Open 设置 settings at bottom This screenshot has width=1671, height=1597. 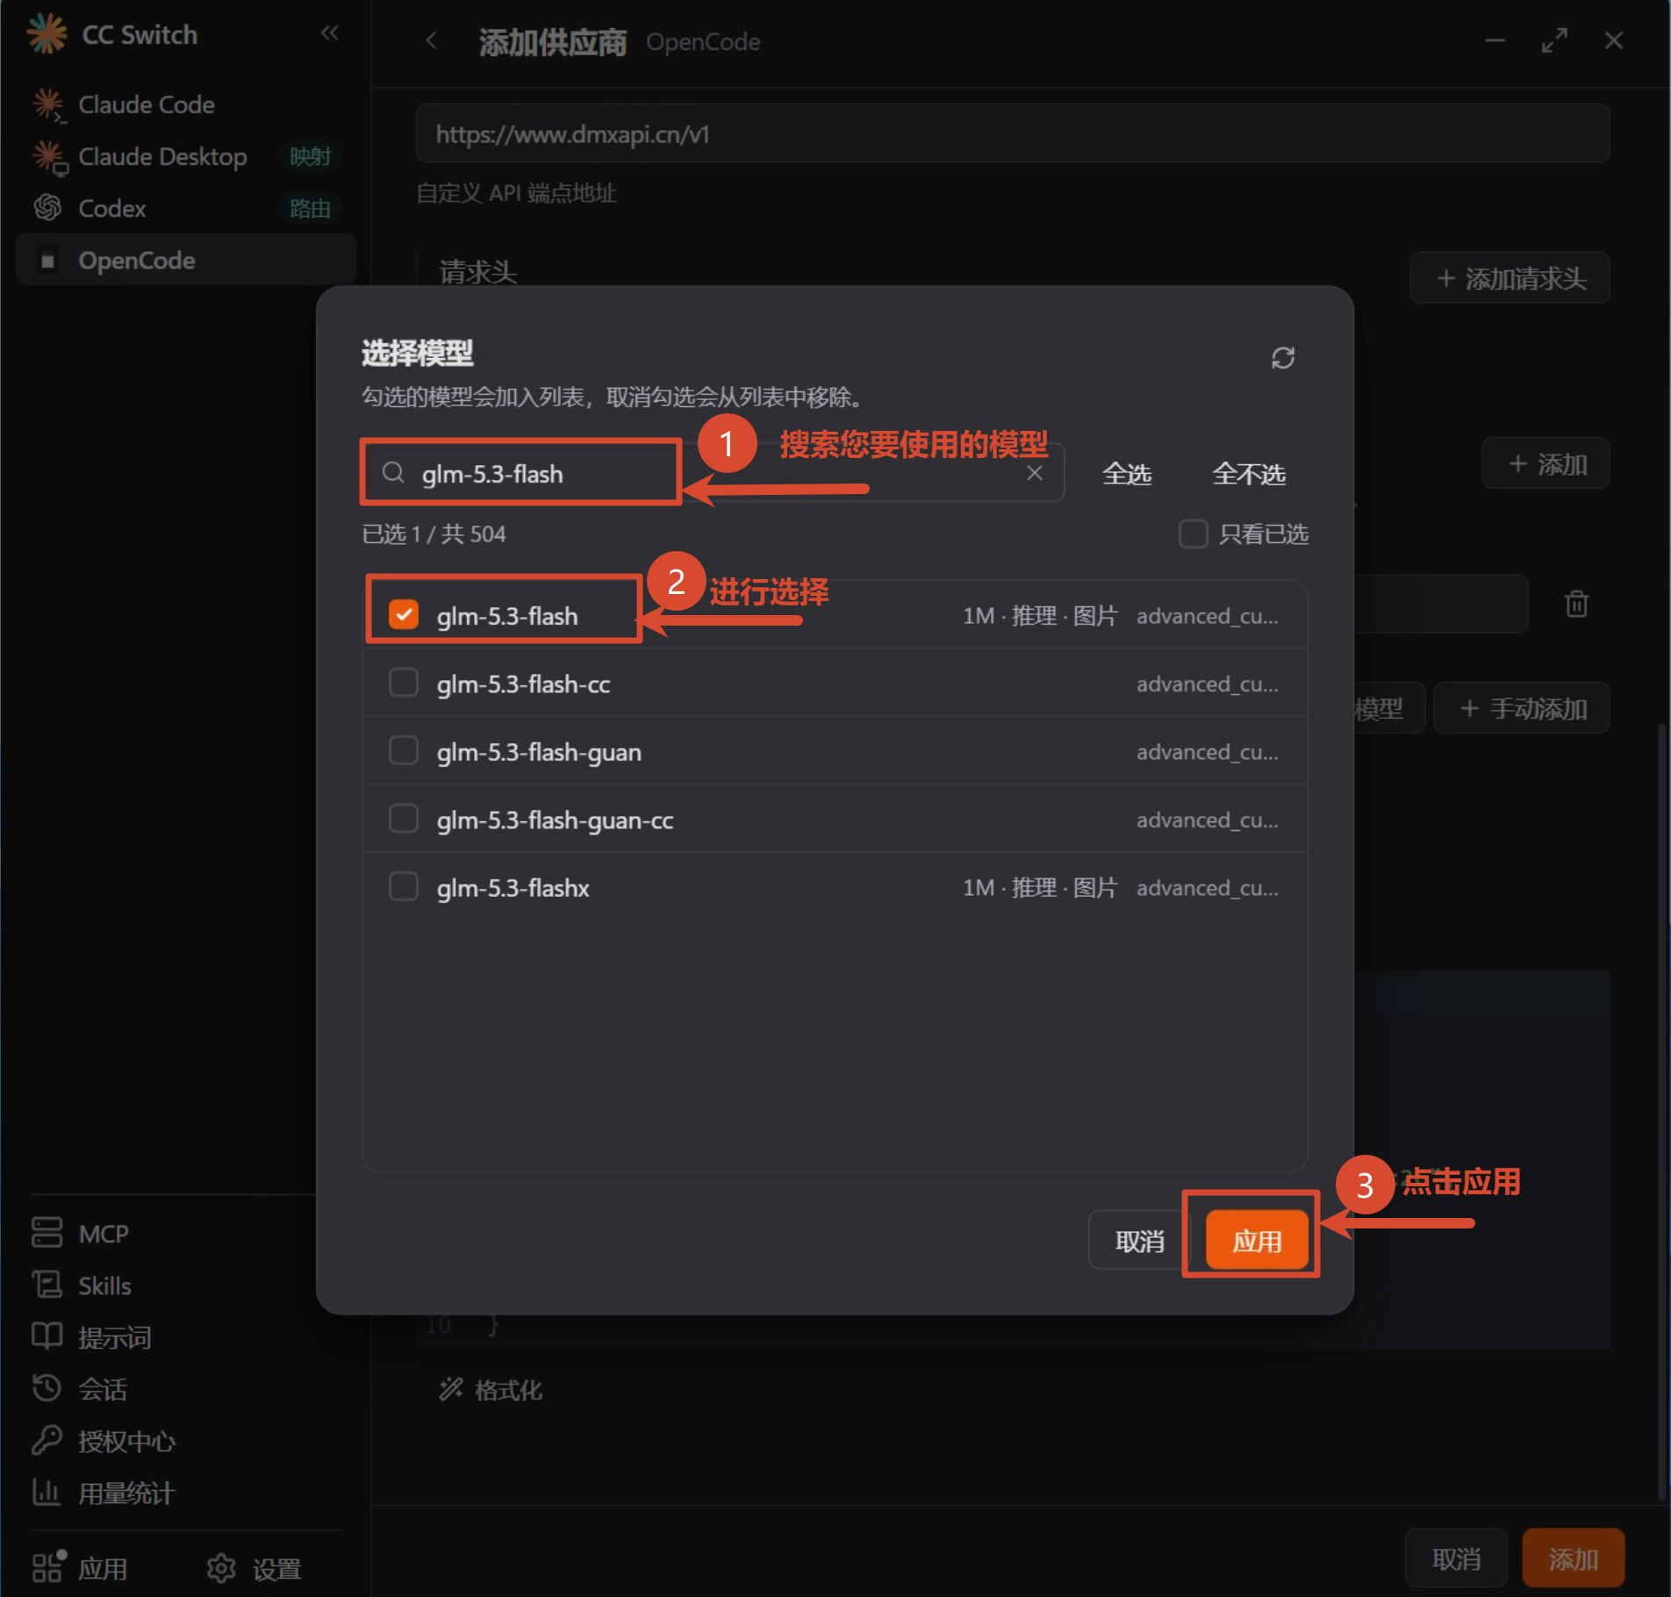tap(255, 1568)
